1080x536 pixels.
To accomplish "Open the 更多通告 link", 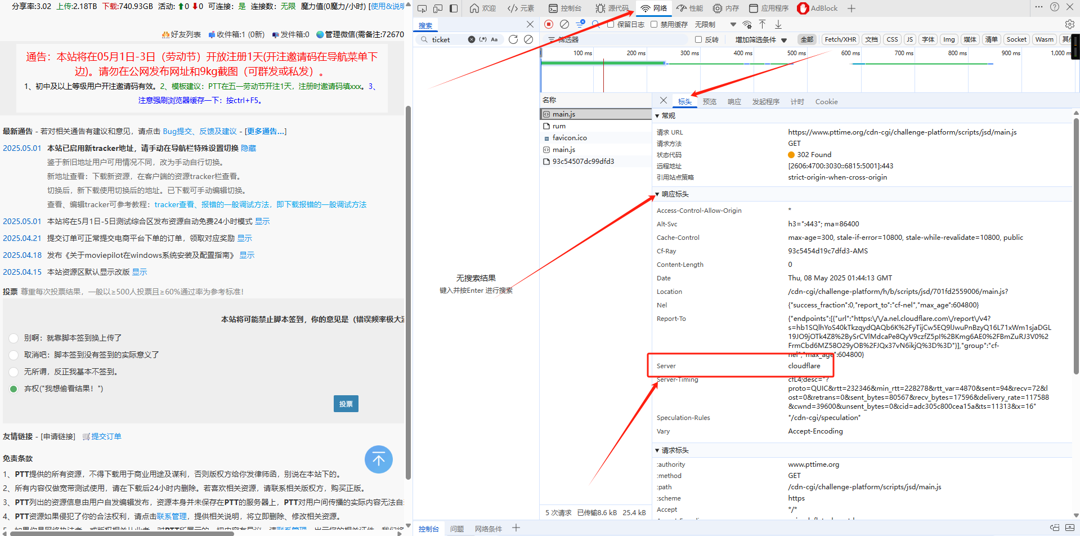I will pyautogui.click(x=266, y=131).
